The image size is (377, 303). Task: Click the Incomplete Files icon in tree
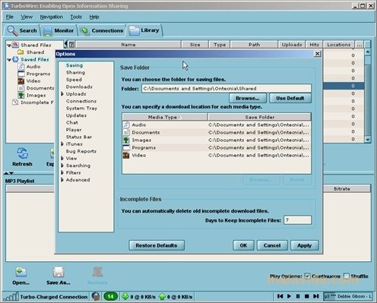(15, 103)
